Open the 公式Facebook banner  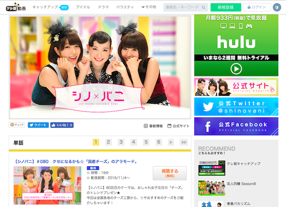[236, 126]
